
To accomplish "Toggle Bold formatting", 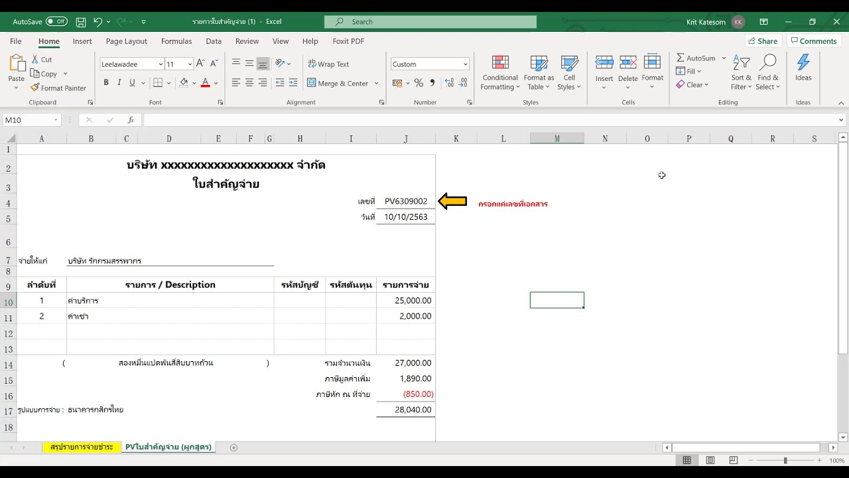I will click(105, 83).
